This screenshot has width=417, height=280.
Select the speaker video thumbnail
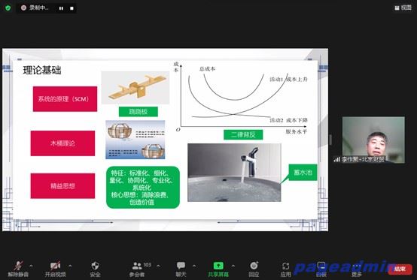(373, 140)
